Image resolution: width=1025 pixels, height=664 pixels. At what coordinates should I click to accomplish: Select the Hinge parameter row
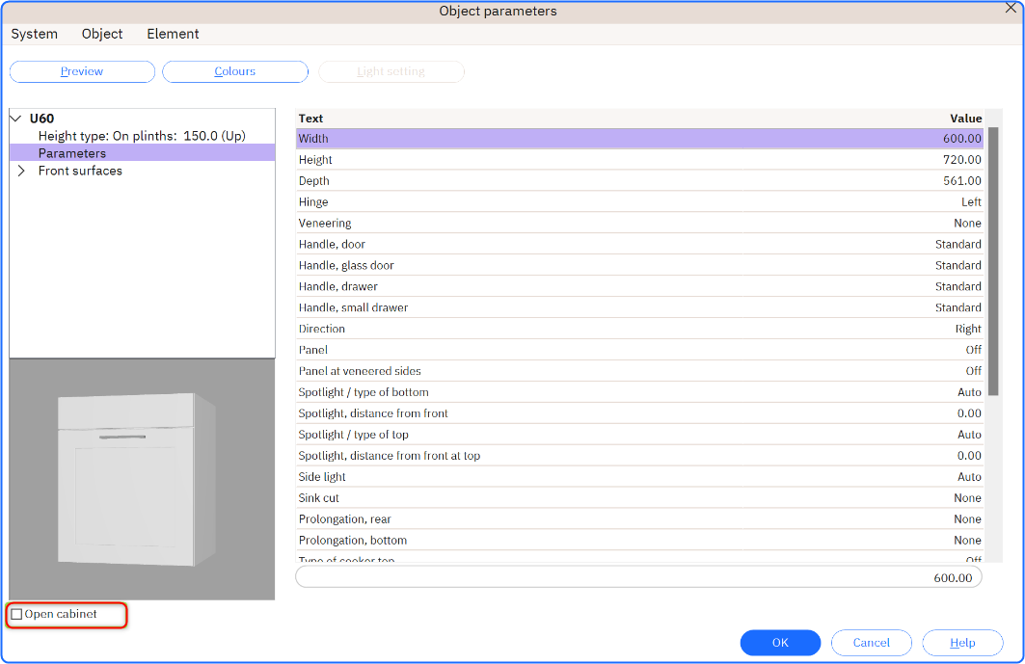point(638,202)
